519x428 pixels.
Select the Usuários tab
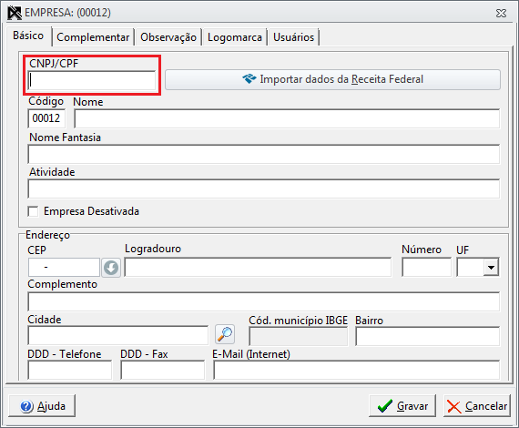tap(293, 37)
